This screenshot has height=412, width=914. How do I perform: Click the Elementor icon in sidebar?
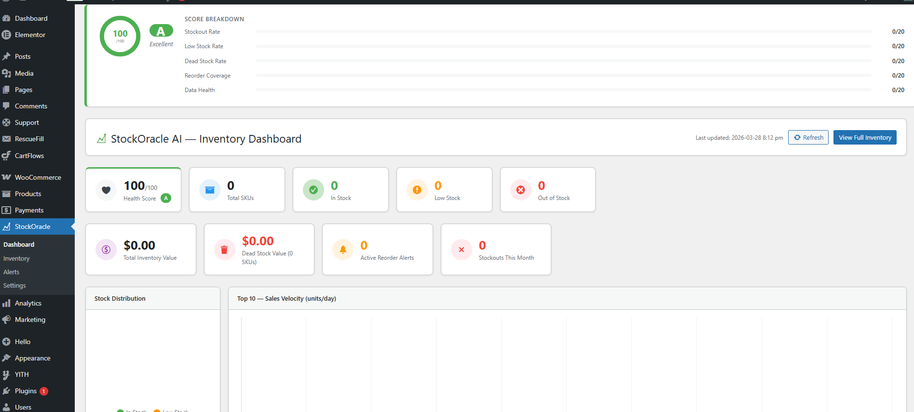(6, 35)
